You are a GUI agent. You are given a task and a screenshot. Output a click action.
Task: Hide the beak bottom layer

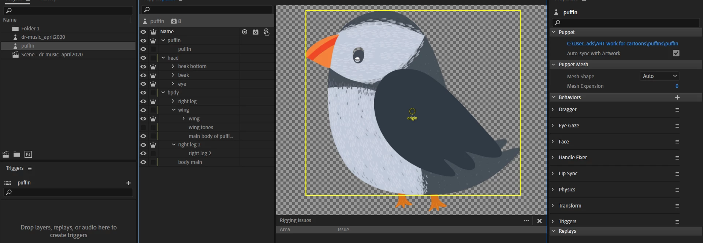point(143,67)
